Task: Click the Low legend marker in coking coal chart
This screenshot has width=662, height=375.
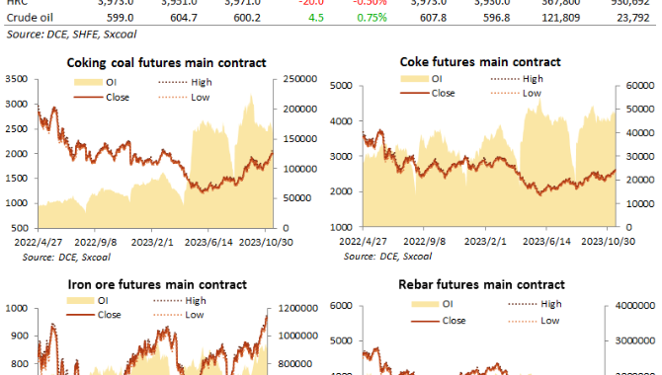Action: 172,98
